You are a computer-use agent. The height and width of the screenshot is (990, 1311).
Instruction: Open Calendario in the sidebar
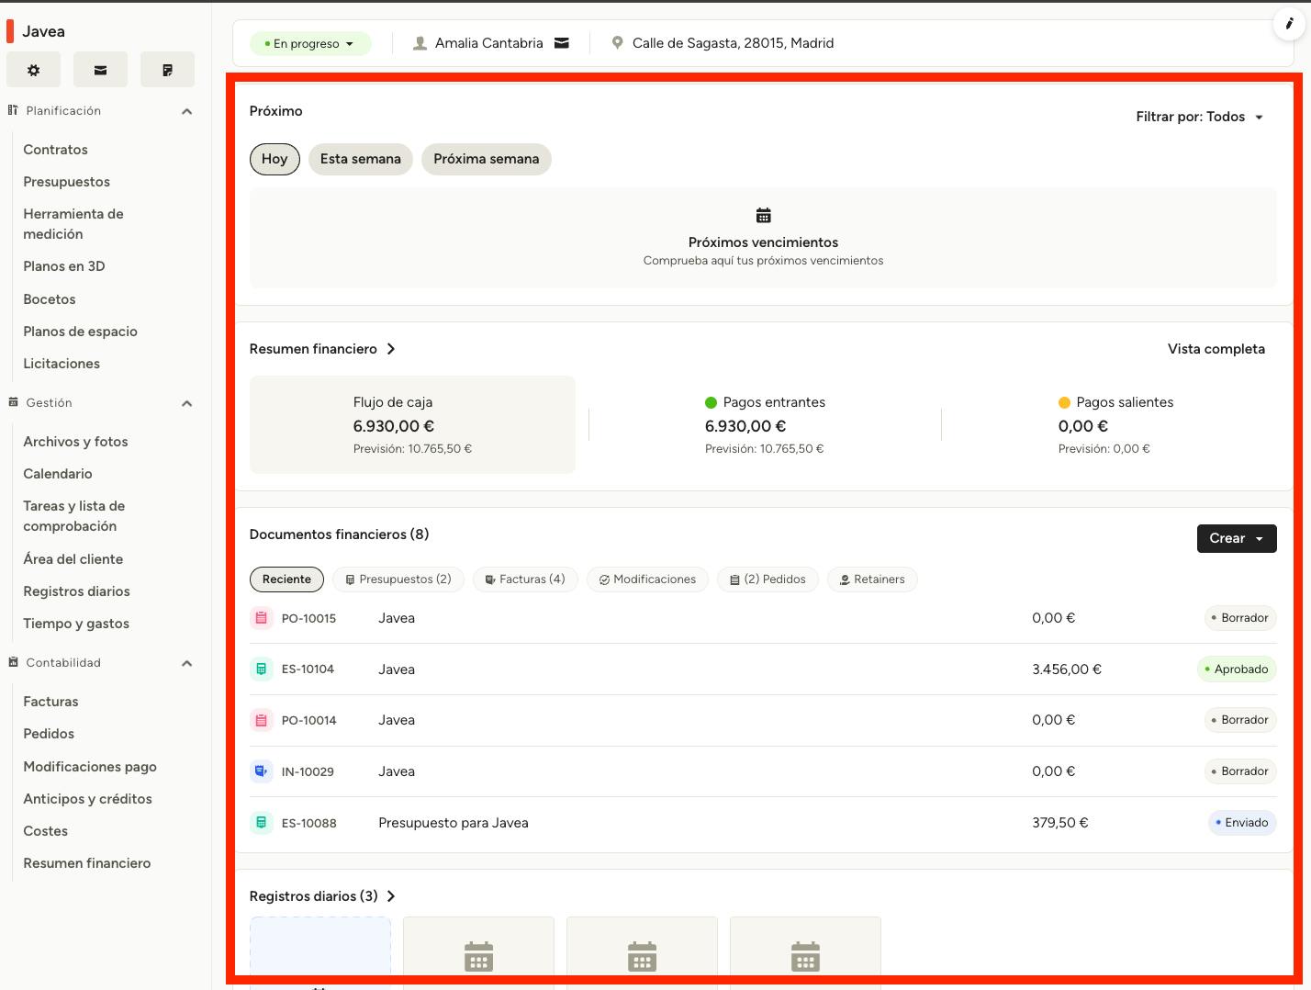pos(58,474)
